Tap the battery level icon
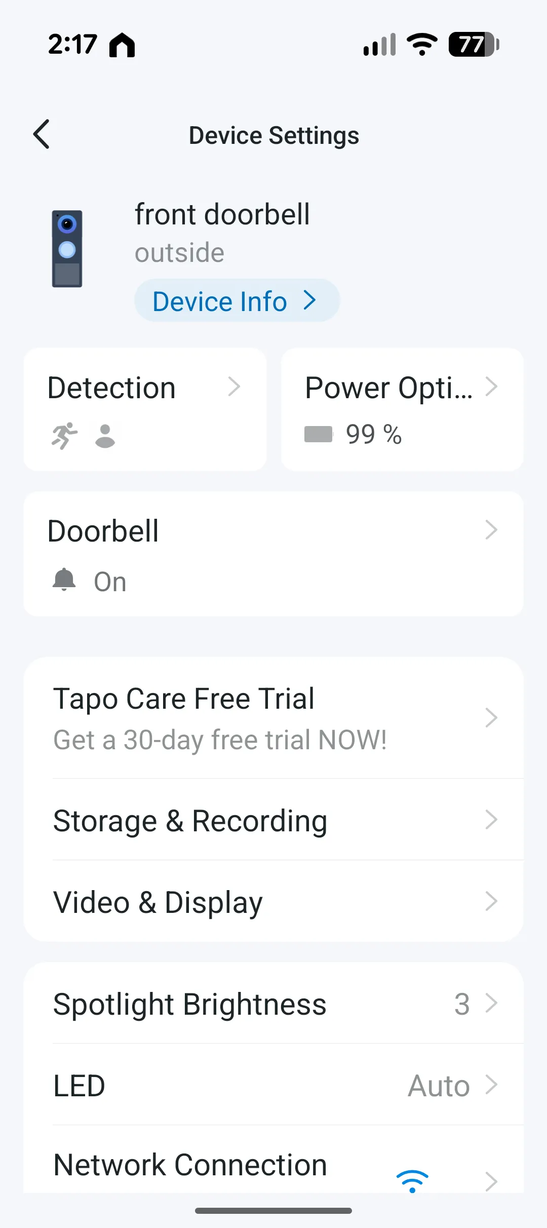 coord(318,434)
